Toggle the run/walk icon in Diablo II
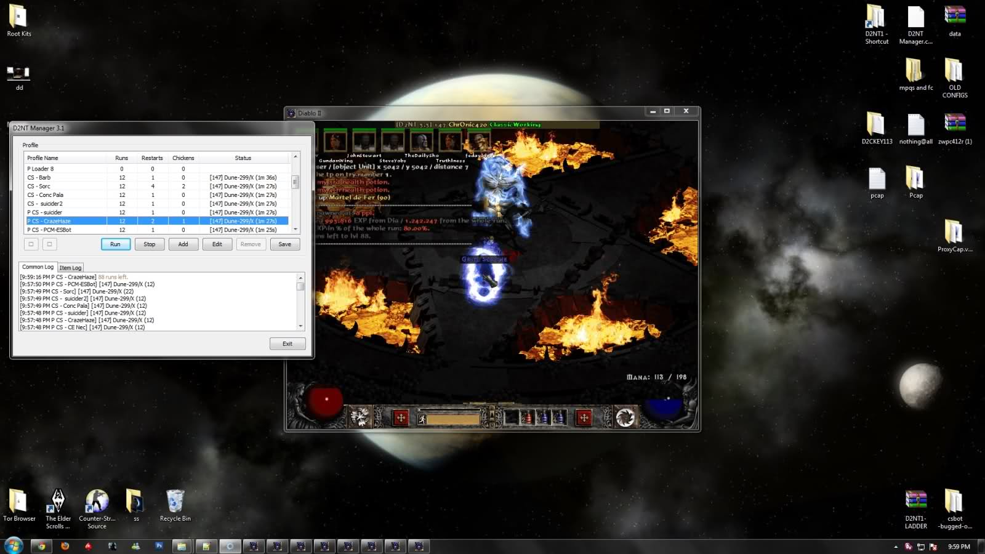This screenshot has height=554, width=985. point(422,419)
